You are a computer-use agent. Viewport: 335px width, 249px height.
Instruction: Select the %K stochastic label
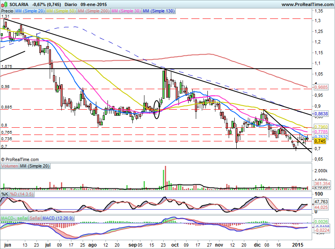coord(5,194)
